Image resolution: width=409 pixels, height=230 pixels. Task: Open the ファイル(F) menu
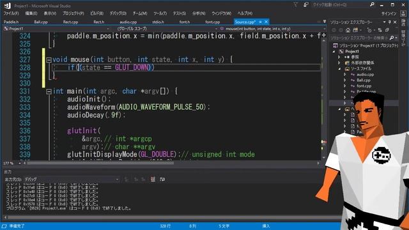[x=11, y=13]
